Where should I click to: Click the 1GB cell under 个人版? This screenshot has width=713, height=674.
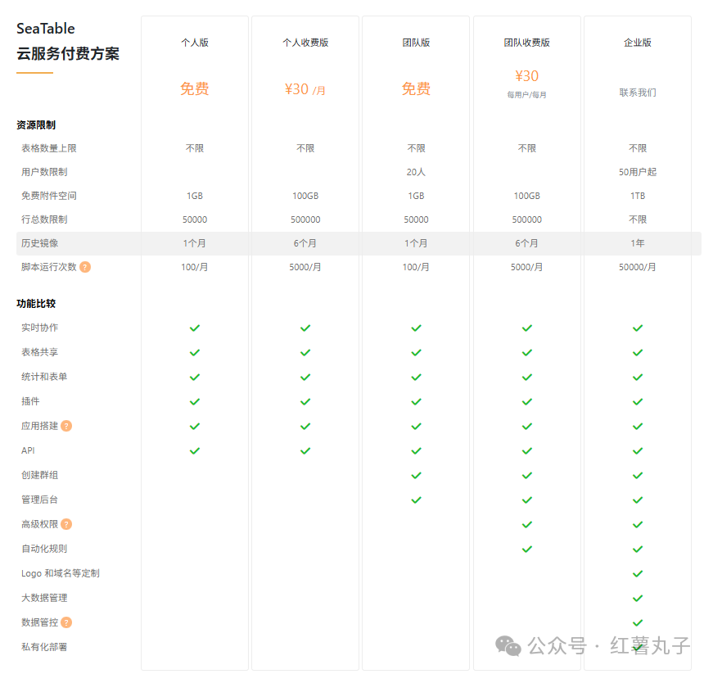pyautogui.click(x=195, y=196)
